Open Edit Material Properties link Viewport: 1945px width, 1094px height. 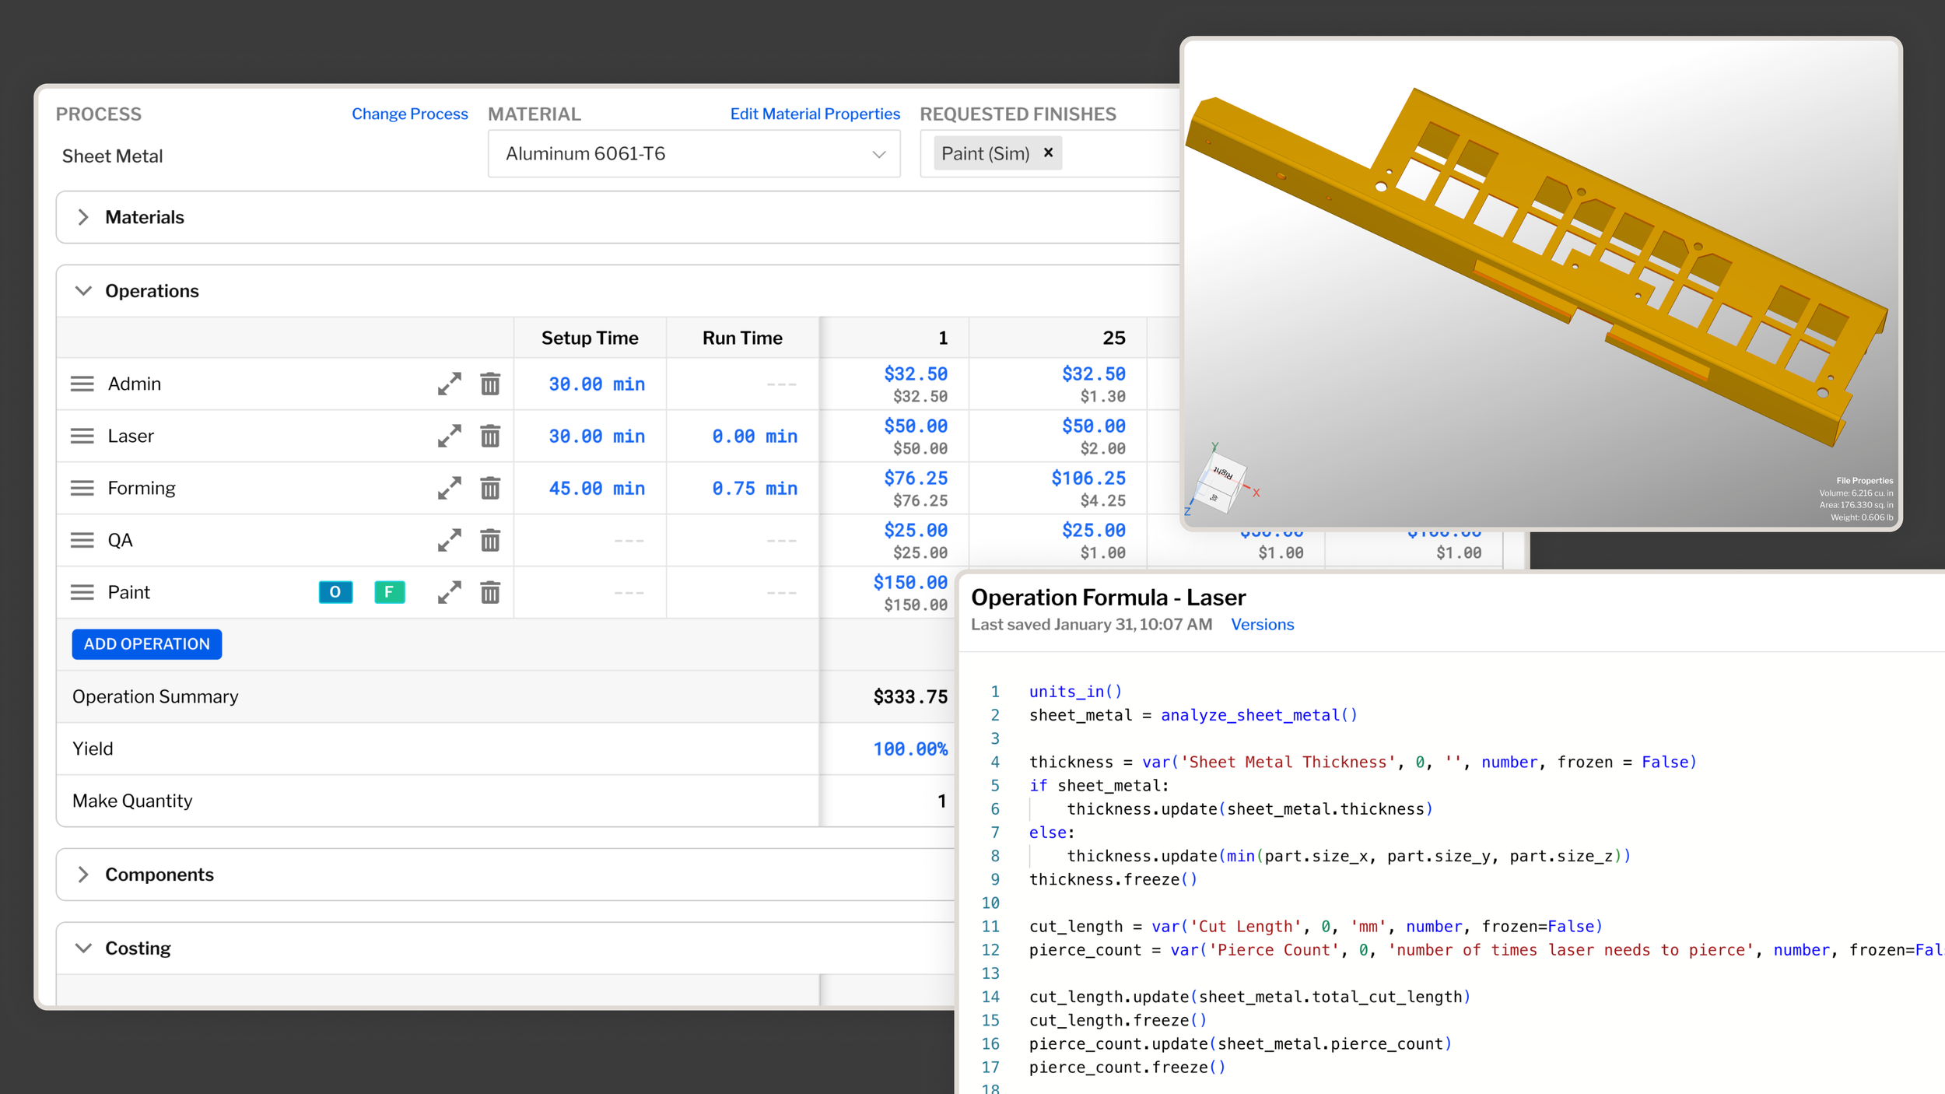(815, 114)
